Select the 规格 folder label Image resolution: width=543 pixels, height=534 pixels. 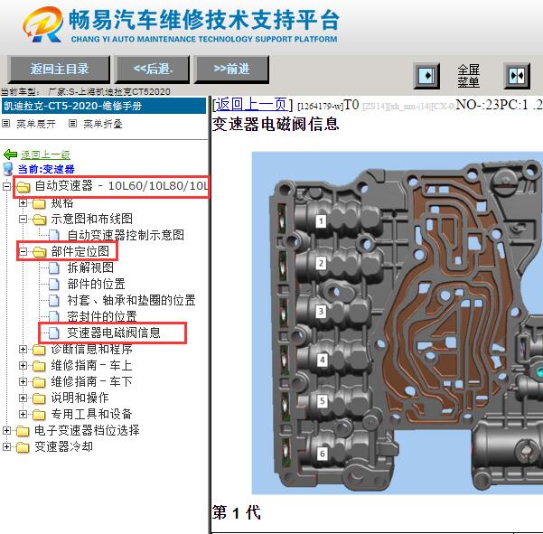point(62,203)
